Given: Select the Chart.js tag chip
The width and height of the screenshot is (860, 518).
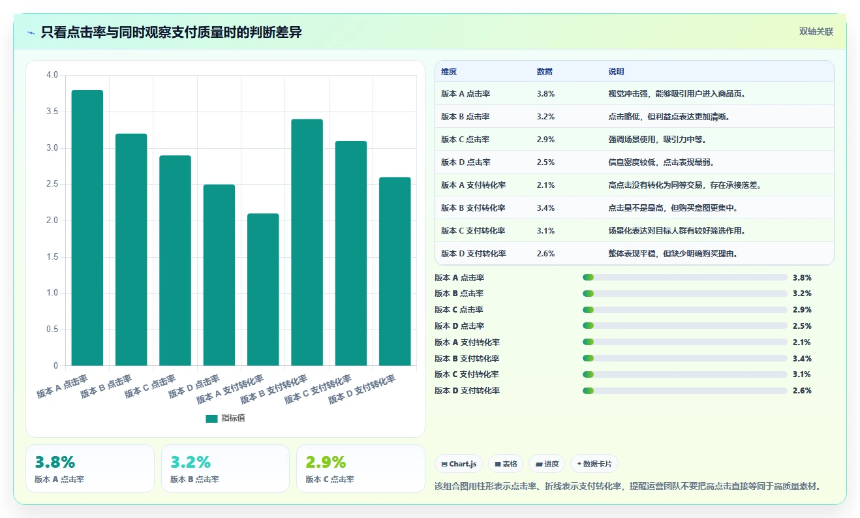Looking at the screenshot, I should [x=459, y=464].
